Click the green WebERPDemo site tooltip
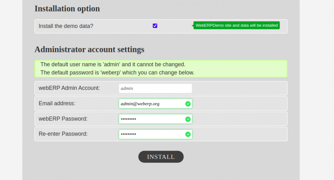334x180 pixels. [236, 25]
